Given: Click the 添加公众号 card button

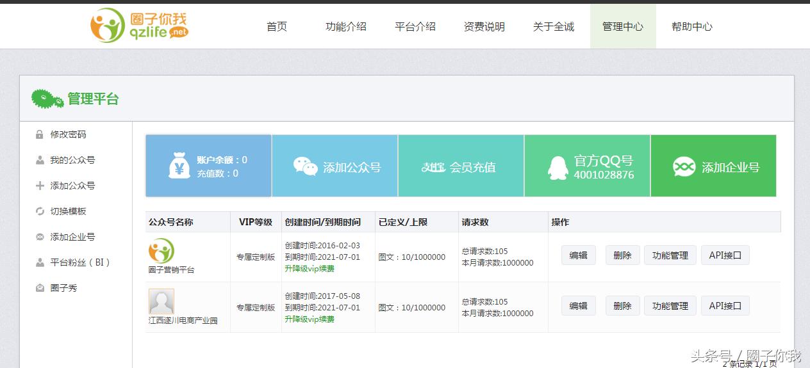Looking at the screenshot, I should [335, 166].
